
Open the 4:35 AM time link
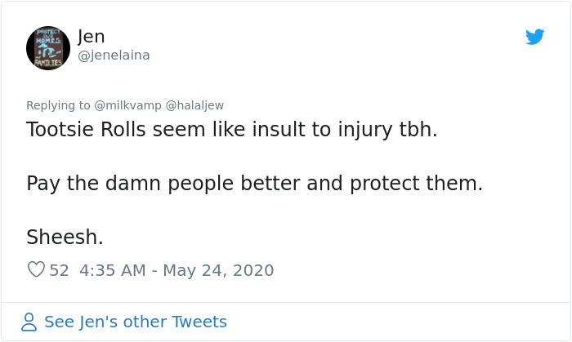[x=114, y=270]
